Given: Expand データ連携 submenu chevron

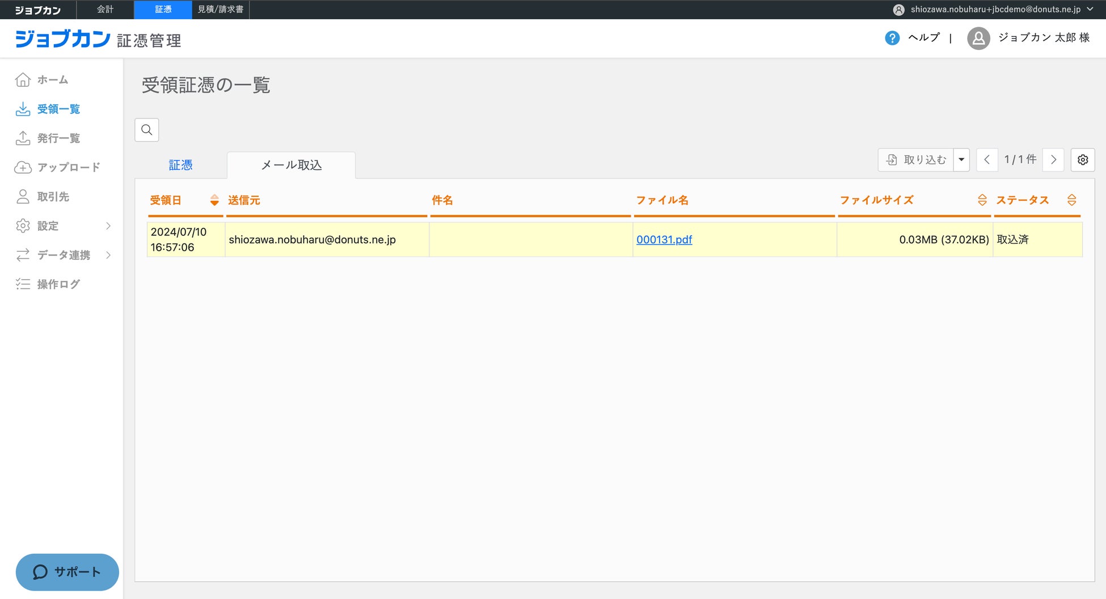Looking at the screenshot, I should (108, 255).
